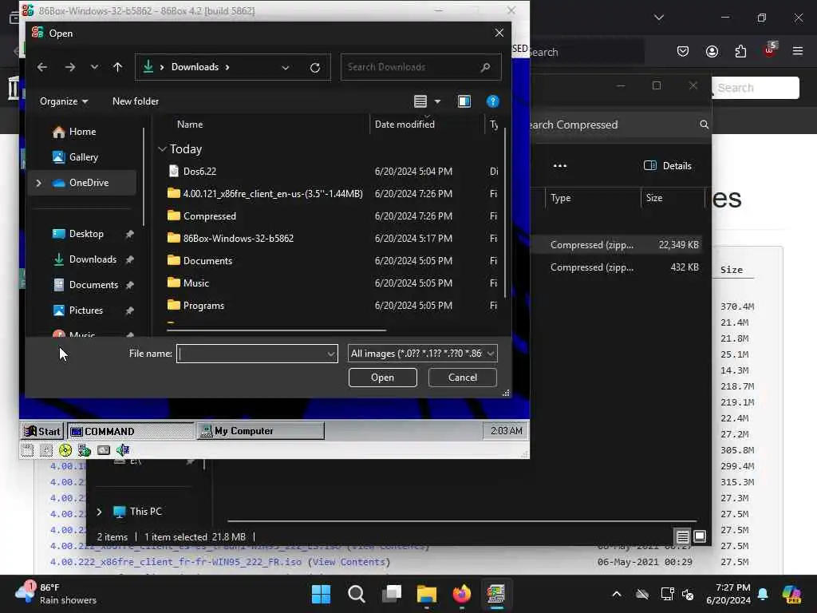Open recent locations dropdown chevron
The image size is (817, 613).
[x=94, y=67]
